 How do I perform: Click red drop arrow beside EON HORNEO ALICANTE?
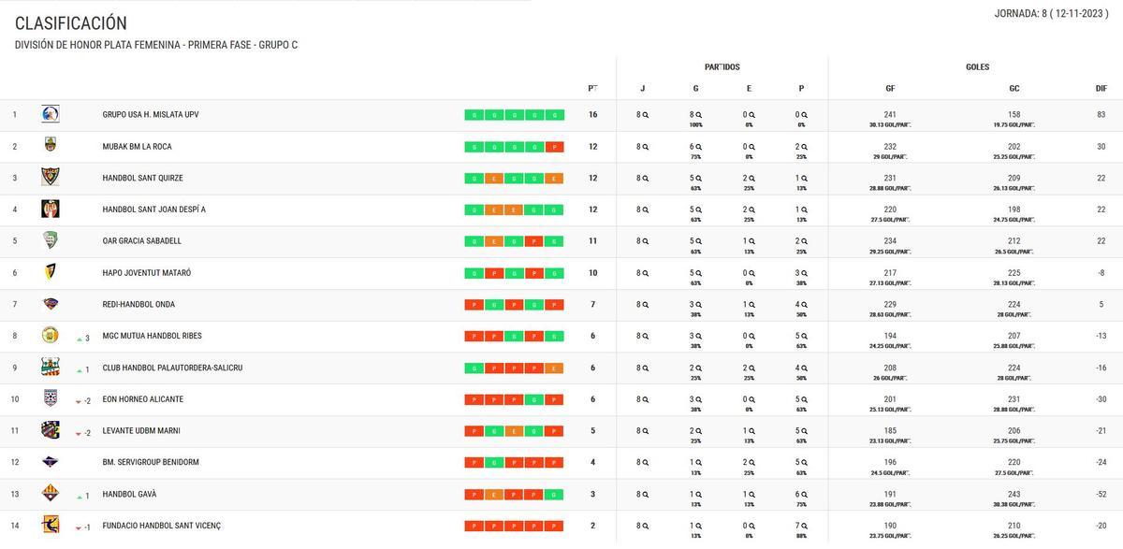[x=78, y=399]
